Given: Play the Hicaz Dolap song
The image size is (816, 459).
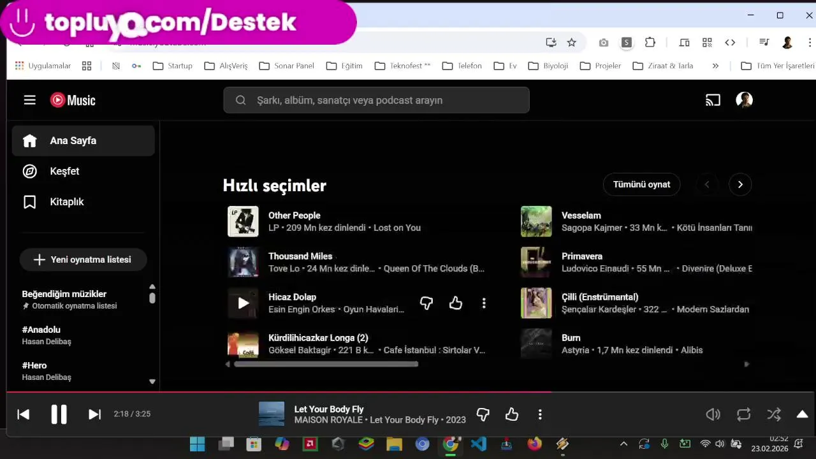Looking at the screenshot, I should pyautogui.click(x=243, y=303).
